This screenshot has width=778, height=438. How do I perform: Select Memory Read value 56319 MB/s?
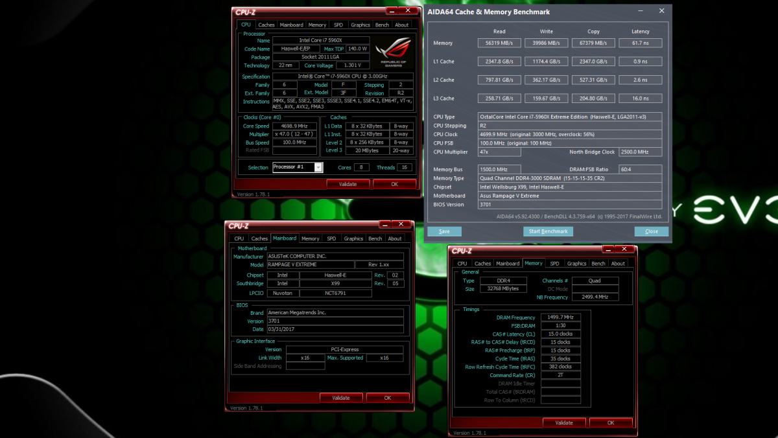click(x=499, y=43)
